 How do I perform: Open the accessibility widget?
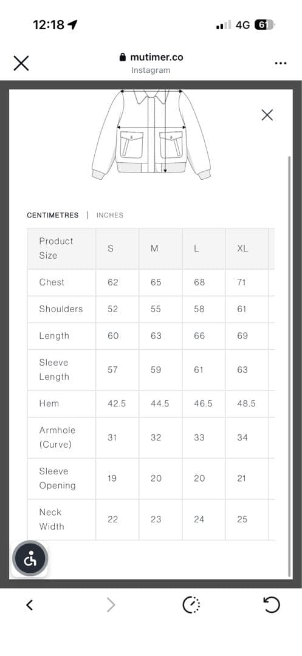click(30, 559)
